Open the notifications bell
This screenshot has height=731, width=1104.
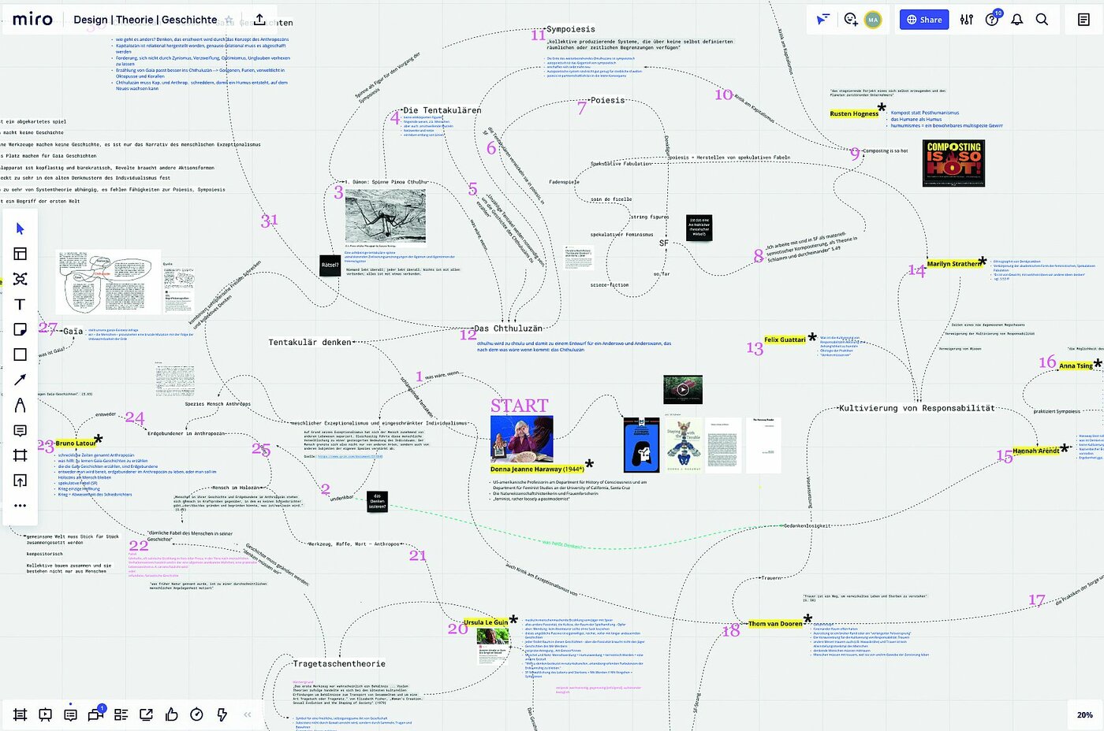coord(1017,20)
